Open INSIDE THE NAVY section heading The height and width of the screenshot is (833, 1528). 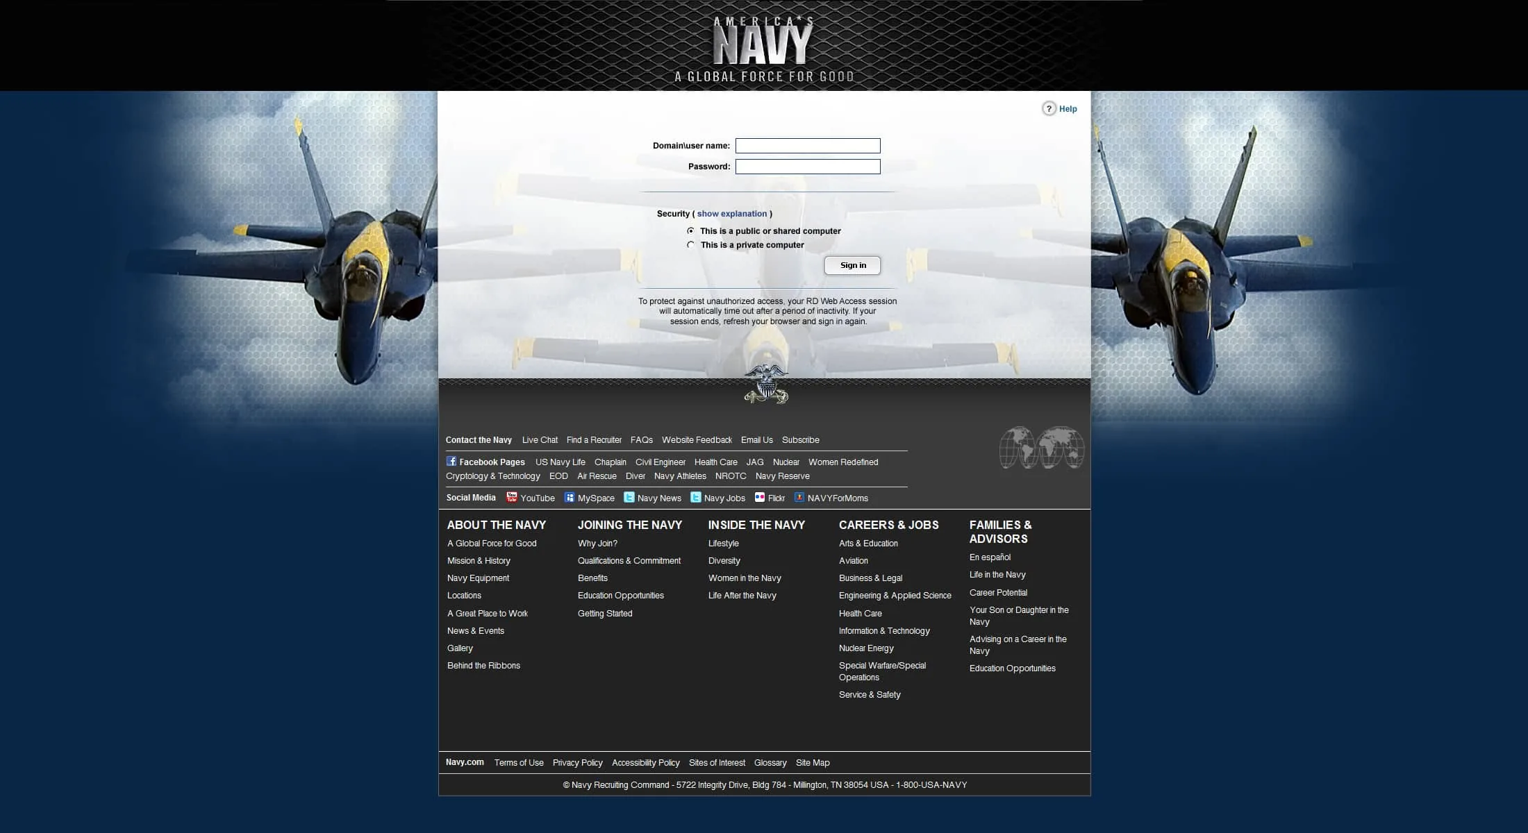(x=756, y=525)
